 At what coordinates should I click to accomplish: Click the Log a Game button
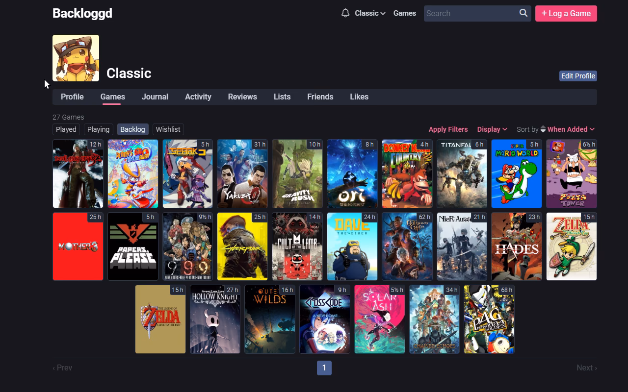(x=566, y=13)
